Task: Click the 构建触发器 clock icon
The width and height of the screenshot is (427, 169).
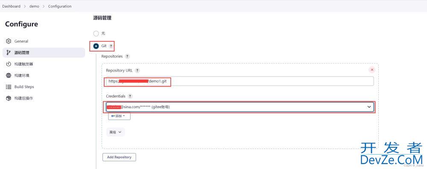Action: [x=9, y=64]
